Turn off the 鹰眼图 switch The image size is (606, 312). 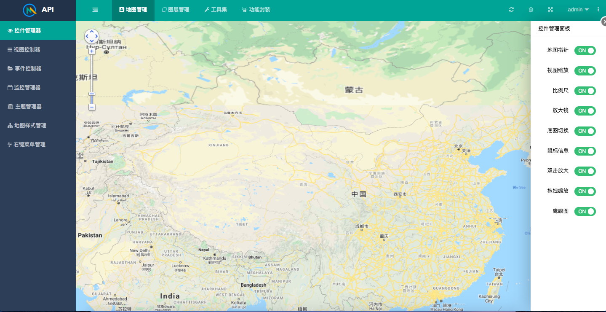coord(585,211)
